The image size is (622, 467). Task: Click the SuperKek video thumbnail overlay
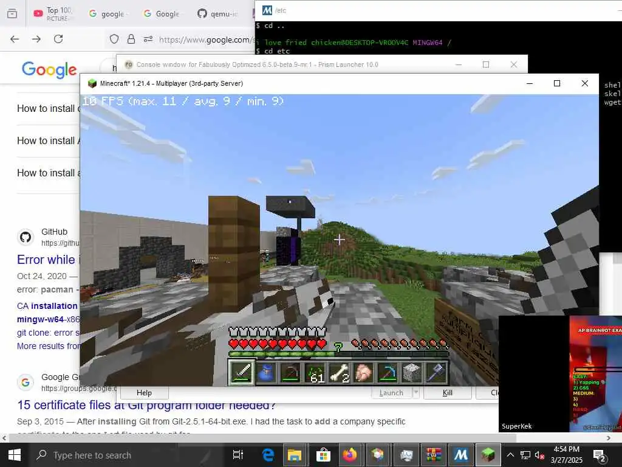click(x=560, y=374)
